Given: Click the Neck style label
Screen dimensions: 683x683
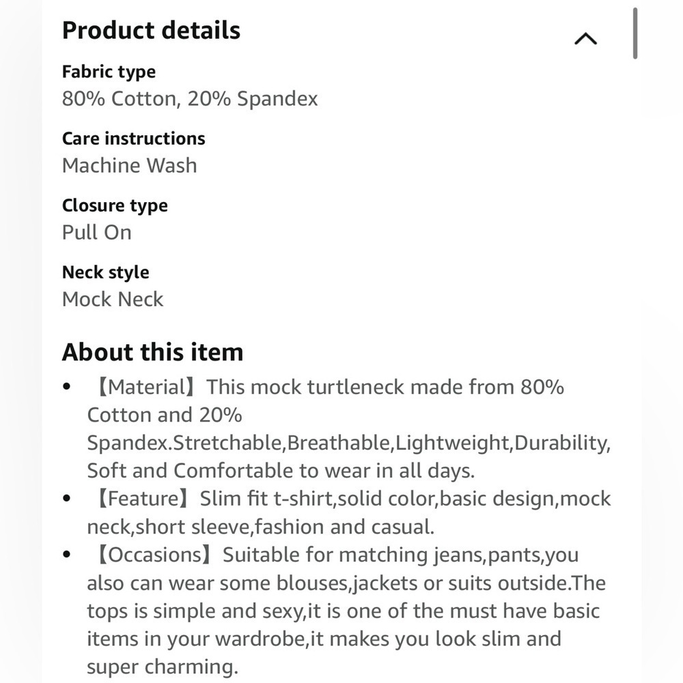Looking at the screenshot, I should [x=105, y=273].
